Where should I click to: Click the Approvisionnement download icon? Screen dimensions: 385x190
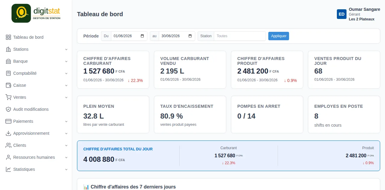click(8, 133)
